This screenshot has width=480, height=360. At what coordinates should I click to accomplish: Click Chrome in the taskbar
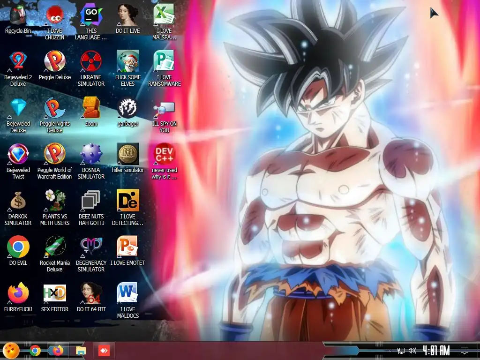35,351
